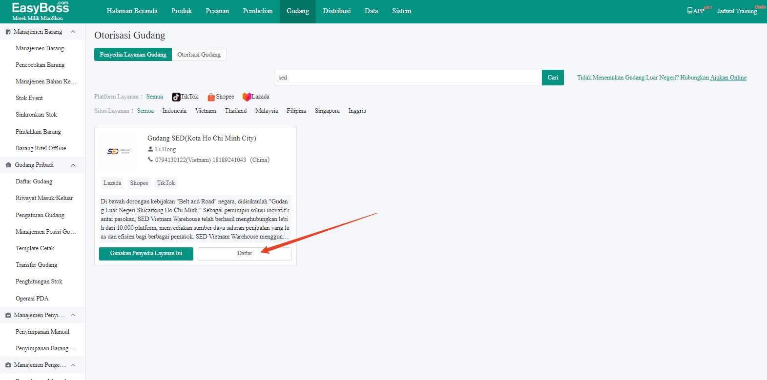This screenshot has width=767, height=380.
Task: Click the SED warehouse logo thumbnail
Action: 119,151
